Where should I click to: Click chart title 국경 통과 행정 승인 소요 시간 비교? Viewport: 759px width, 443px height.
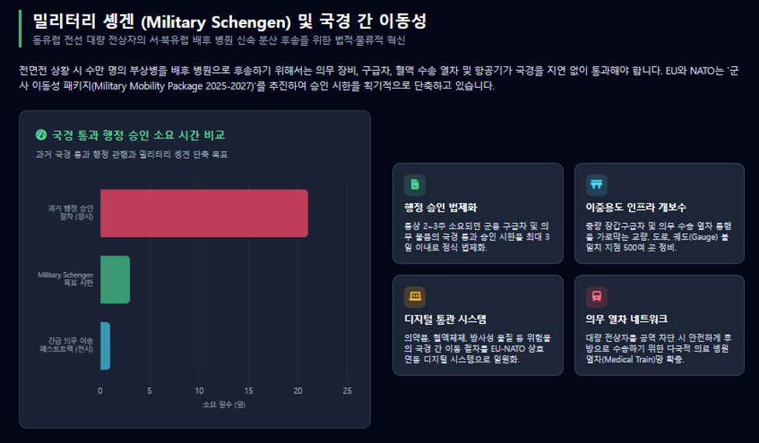(139, 134)
